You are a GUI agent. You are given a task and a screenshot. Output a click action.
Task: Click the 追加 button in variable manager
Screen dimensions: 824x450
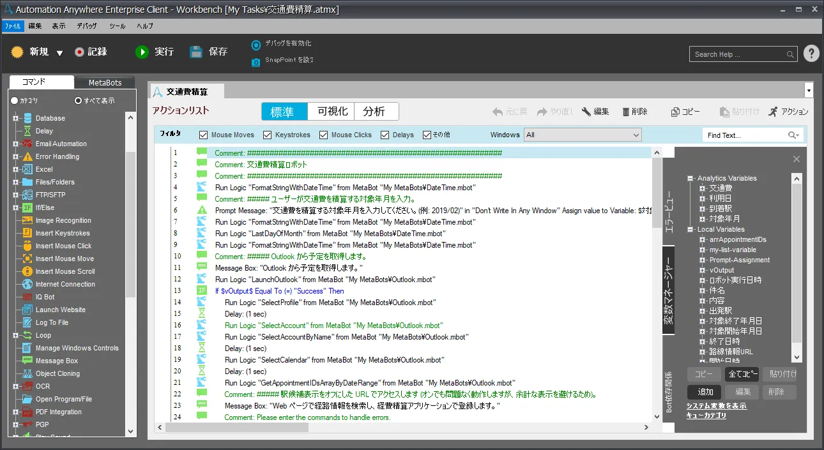click(x=704, y=392)
